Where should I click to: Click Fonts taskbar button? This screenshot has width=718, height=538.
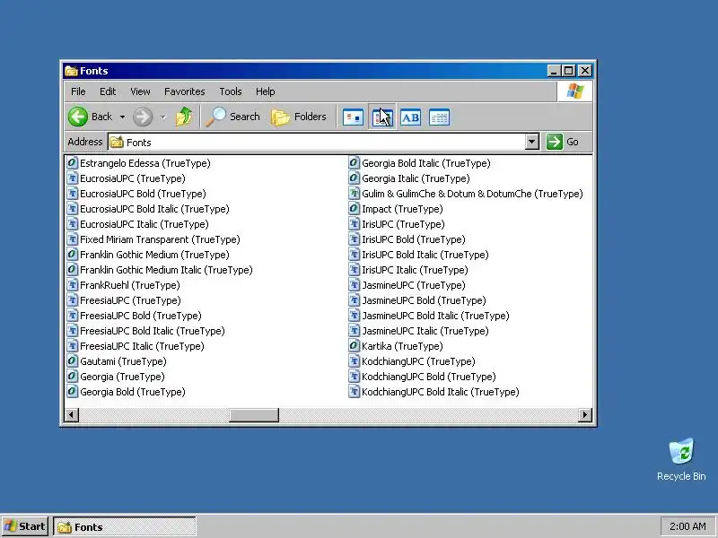tap(125, 526)
